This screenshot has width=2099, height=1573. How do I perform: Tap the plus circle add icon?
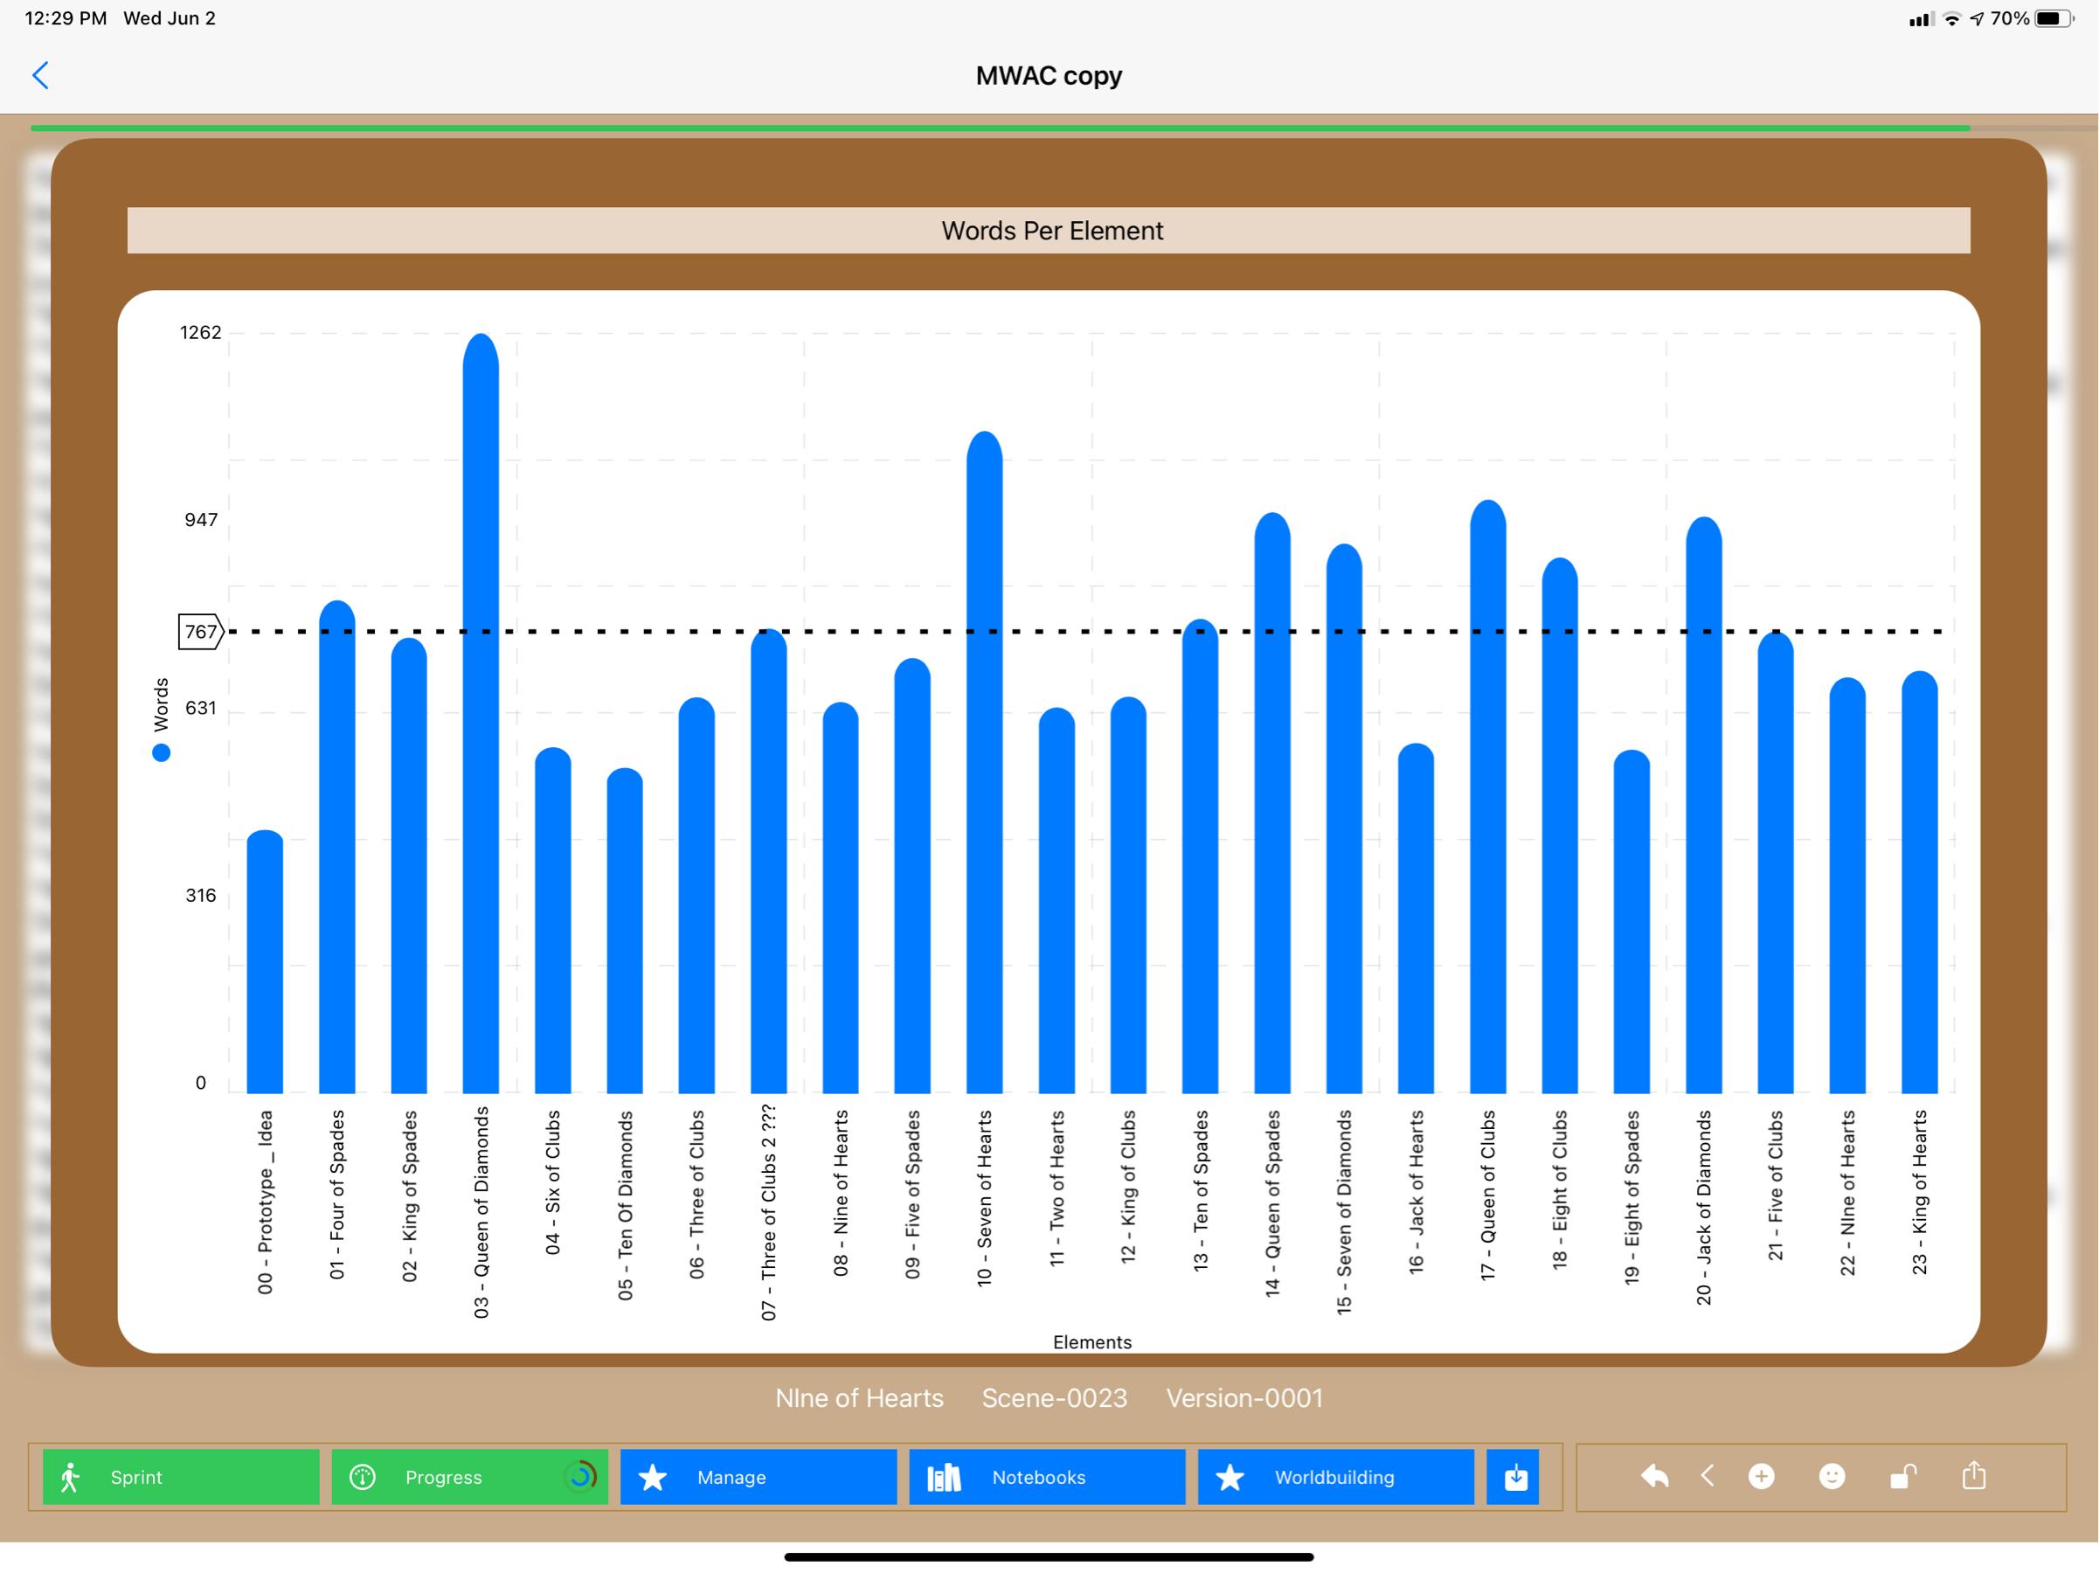1761,1476
